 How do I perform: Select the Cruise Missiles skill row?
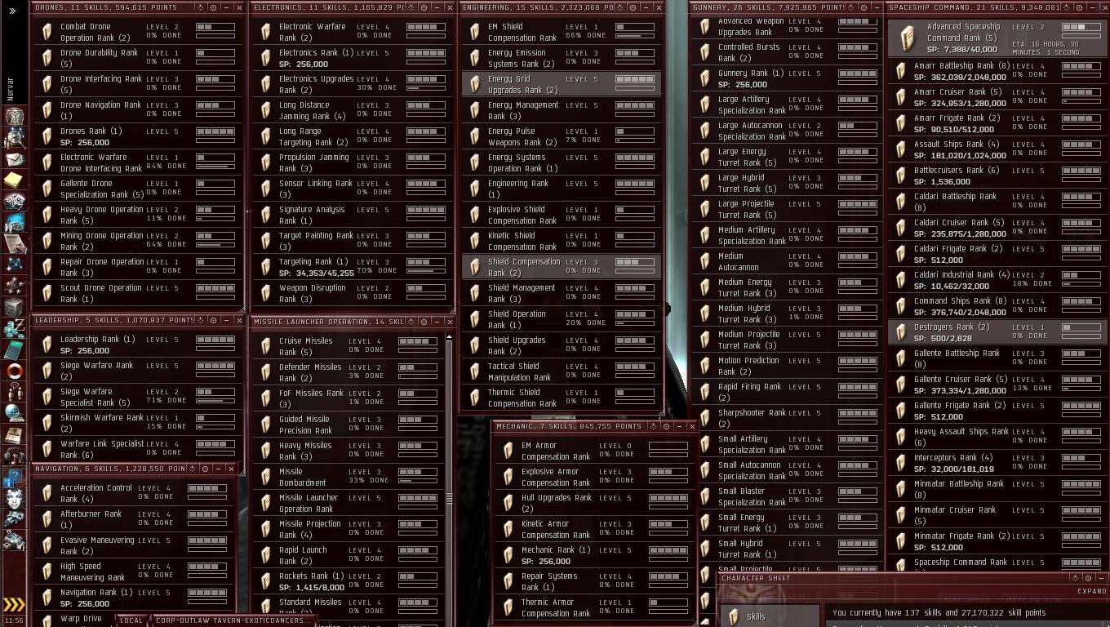coord(349,346)
